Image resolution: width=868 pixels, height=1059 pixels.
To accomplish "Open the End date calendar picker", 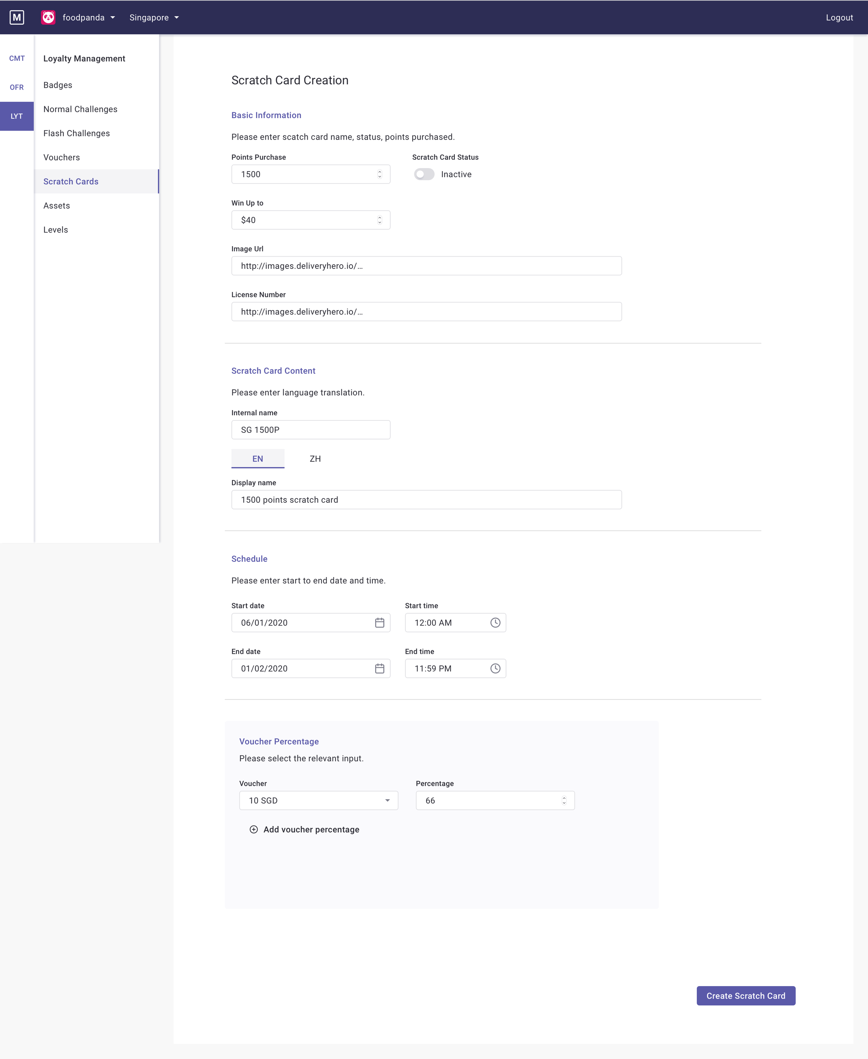I will (x=379, y=668).
